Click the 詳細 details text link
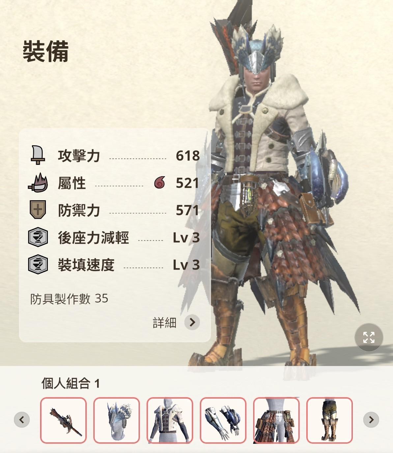Screen dimensions: 393x453 tap(164, 323)
